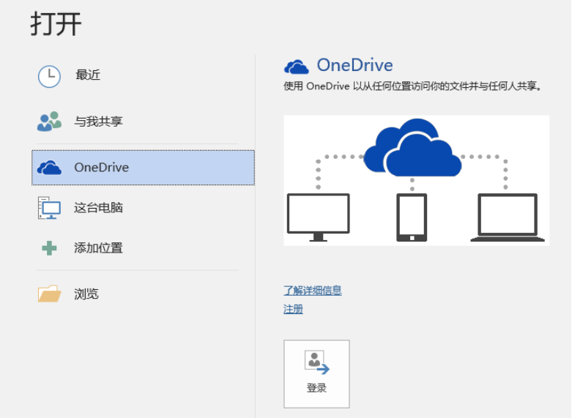Click the people icon for shared files
The height and width of the screenshot is (418, 572).
[49, 122]
